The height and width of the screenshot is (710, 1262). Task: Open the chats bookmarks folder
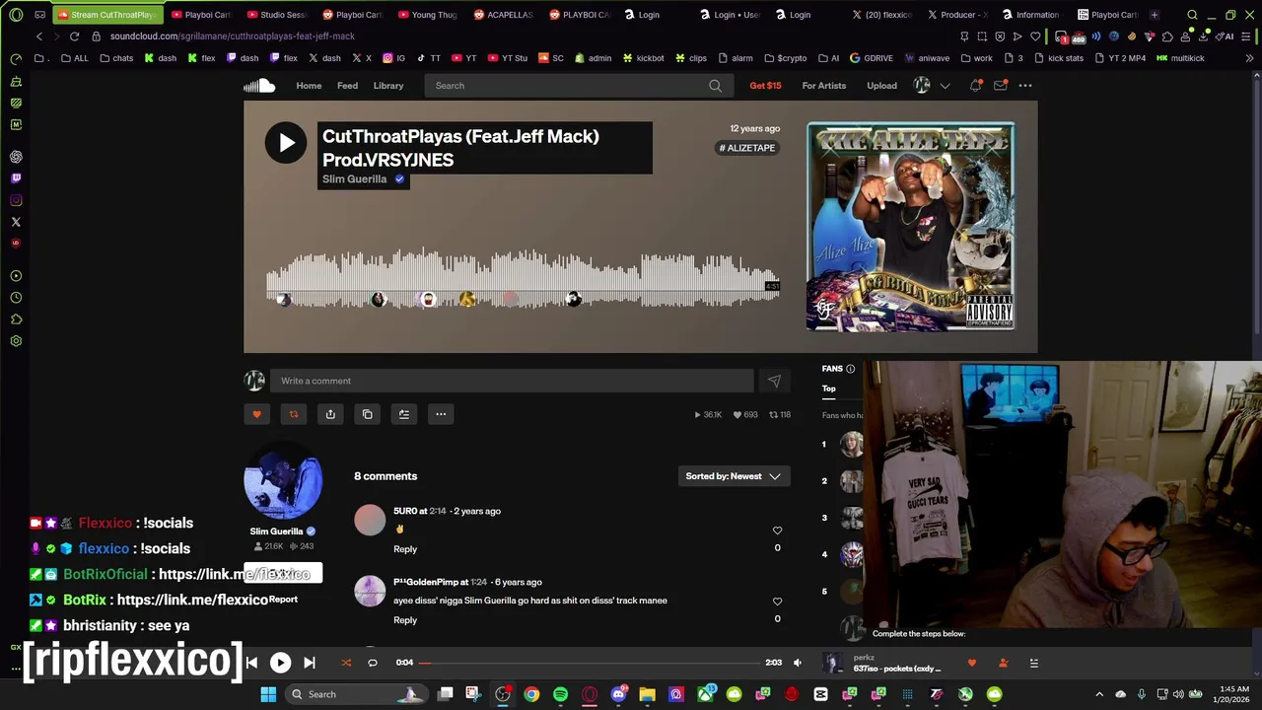pyautogui.click(x=116, y=58)
